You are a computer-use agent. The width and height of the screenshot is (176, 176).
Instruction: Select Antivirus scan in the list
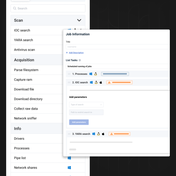click(37, 50)
